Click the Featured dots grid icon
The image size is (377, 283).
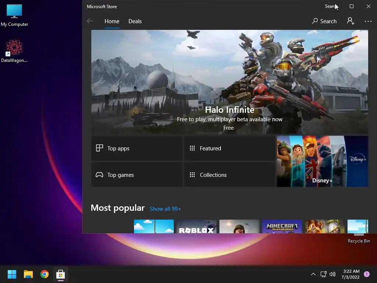coord(192,148)
